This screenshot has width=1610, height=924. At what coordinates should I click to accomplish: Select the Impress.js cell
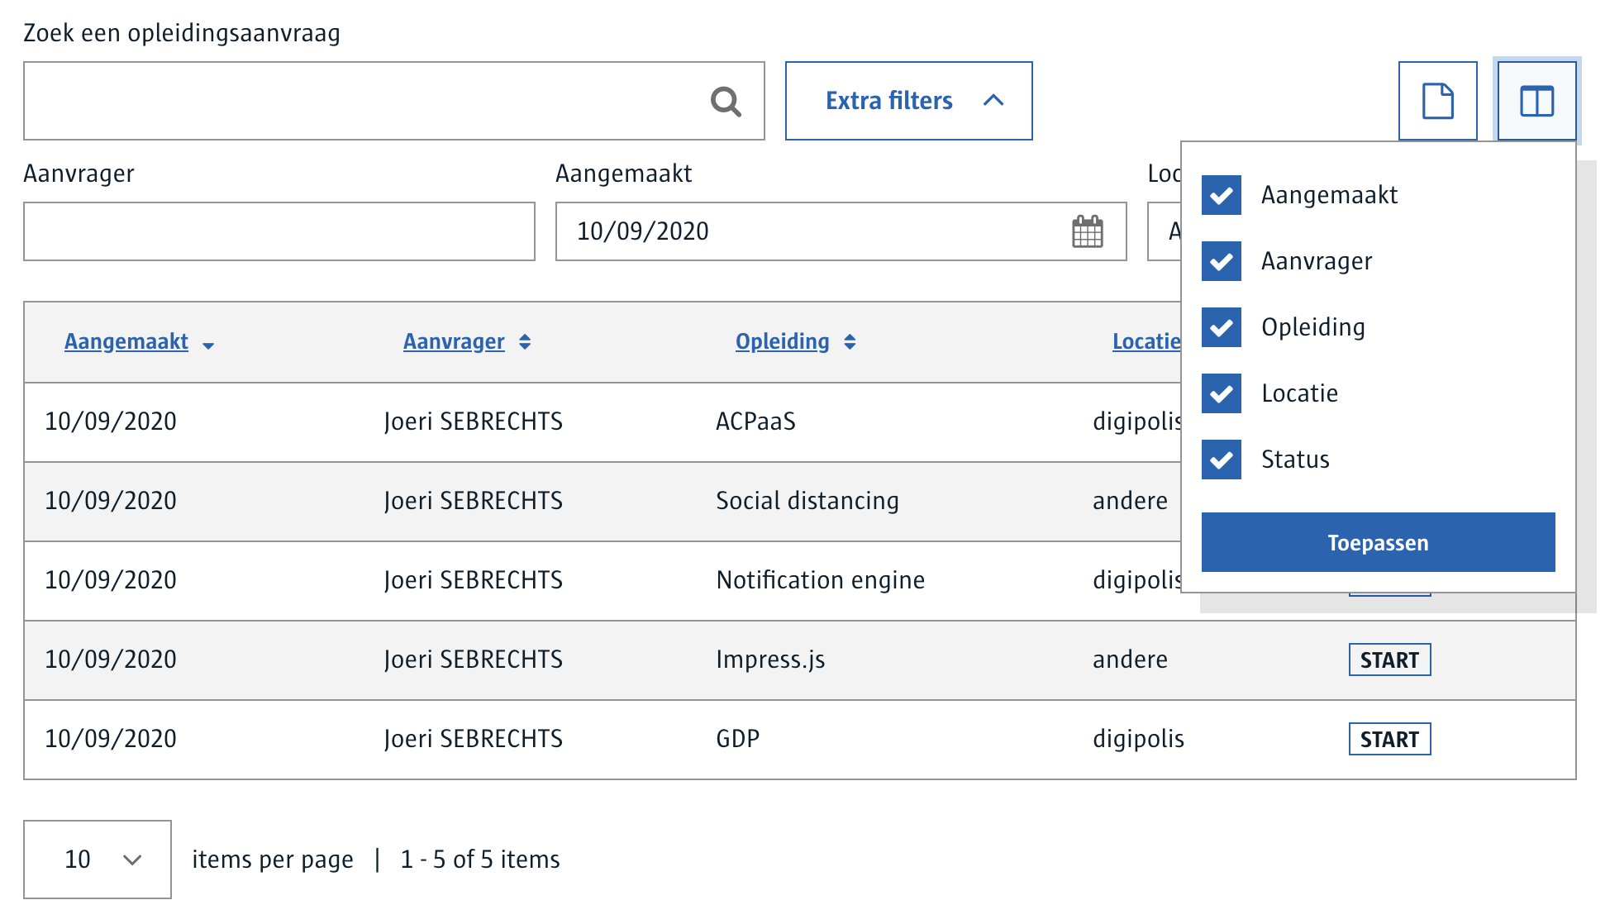770,660
